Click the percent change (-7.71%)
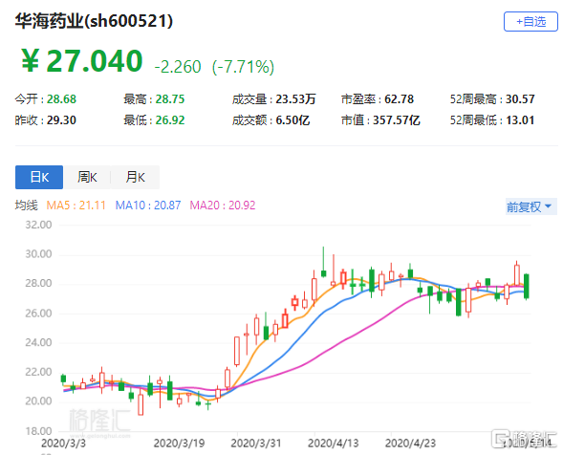563x455 pixels. [x=243, y=67]
